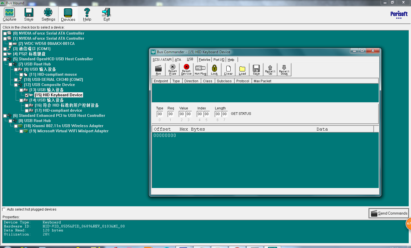
Task: Click Clear page icon in Bus Commander
Action: pos(228,70)
